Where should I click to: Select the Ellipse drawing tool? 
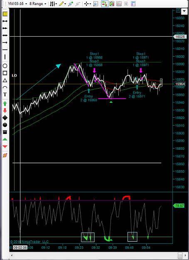click(x=5, y=66)
